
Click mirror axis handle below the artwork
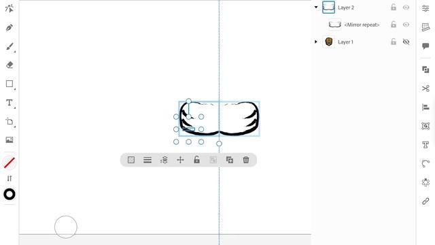pos(219,144)
